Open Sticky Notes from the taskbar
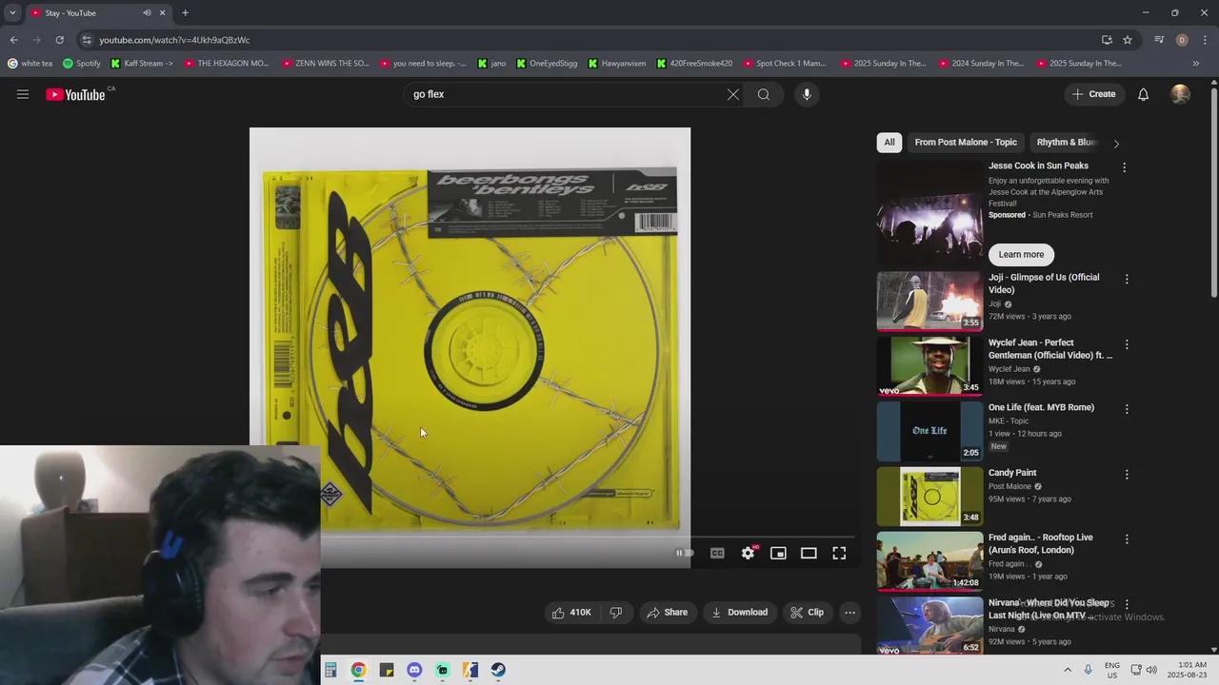The width and height of the screenshot is (1219, 685). tap(387, 670)
